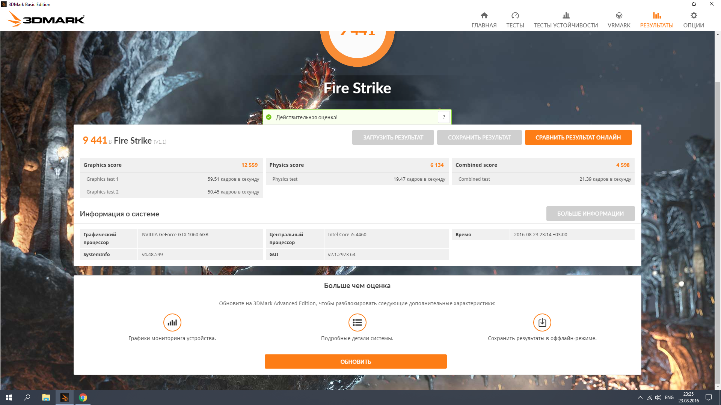Click the save offline results icon
This screenshot has width=721, height=405.
point(542,322)
